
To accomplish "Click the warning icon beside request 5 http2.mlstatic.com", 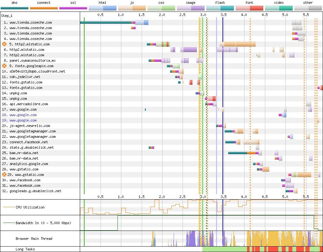I will [x=4, y=44].
